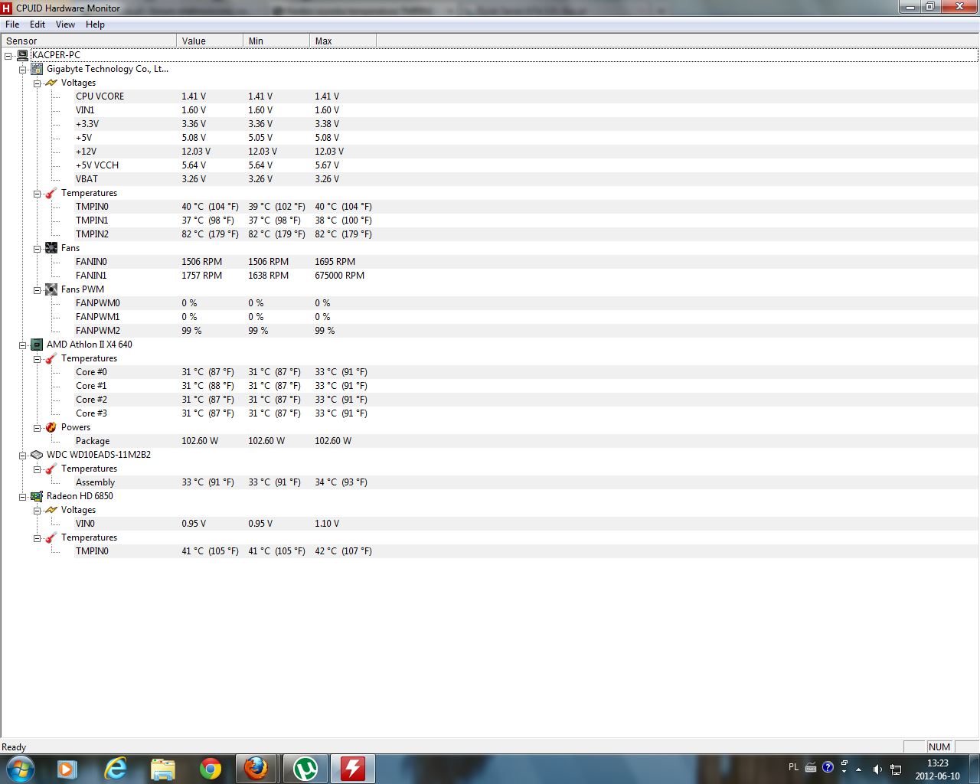Click the NUM indicator in status bar
Image resolution: width=980 pixels, height=784 pixels.
[x=939, y=747]
